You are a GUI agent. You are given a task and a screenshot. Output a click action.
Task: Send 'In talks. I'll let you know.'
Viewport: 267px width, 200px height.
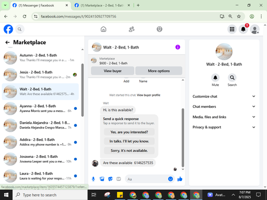[x=129, y=141]
